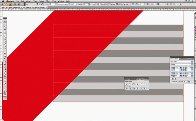Click the X position field in control bar

coord(142,4)
